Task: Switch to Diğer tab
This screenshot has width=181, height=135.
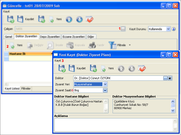Action: [x=91, y=37]
